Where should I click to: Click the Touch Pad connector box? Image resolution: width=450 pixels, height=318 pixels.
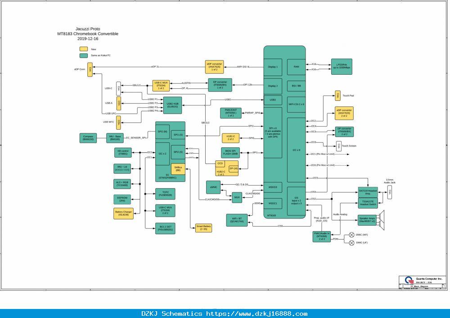[338, 95]
